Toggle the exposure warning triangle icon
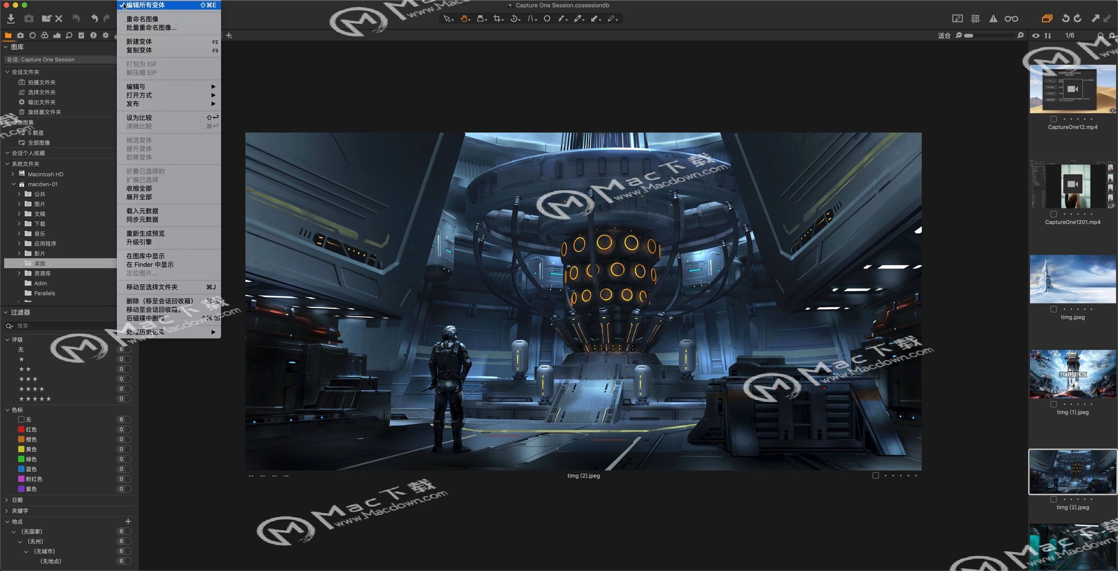Screen dimensions: 1118x571 (993, 18)
